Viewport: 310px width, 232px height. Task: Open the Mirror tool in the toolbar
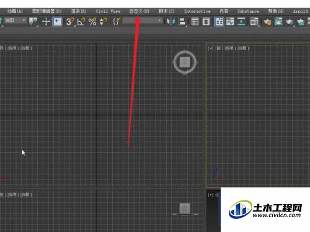[x=170, y=22]
